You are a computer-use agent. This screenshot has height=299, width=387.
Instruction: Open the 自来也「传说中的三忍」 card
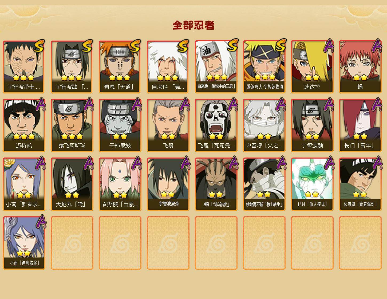pos(216,67)
